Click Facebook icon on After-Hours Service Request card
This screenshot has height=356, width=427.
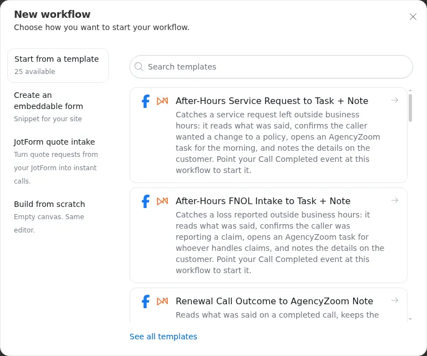click(146, 101)
